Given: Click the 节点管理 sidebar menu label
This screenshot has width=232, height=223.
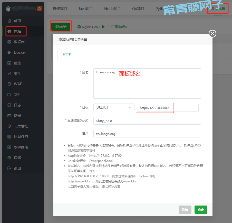Looking at the screenshot, I should 21,126.
